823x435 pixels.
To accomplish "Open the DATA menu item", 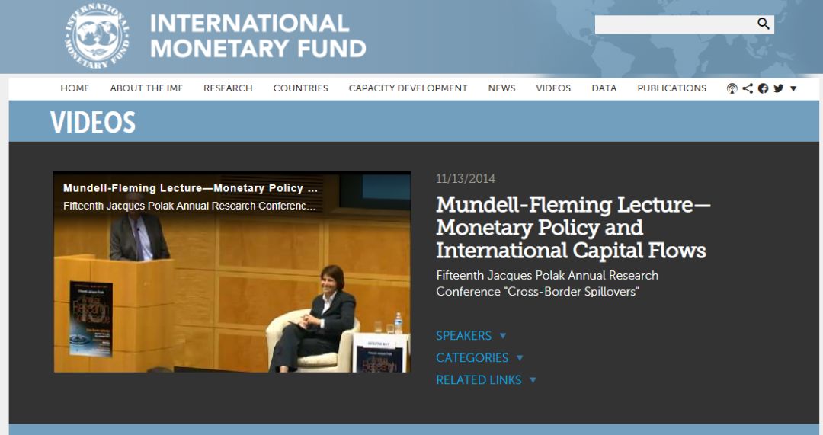I will pyautogui.click(x=604, y=88).
